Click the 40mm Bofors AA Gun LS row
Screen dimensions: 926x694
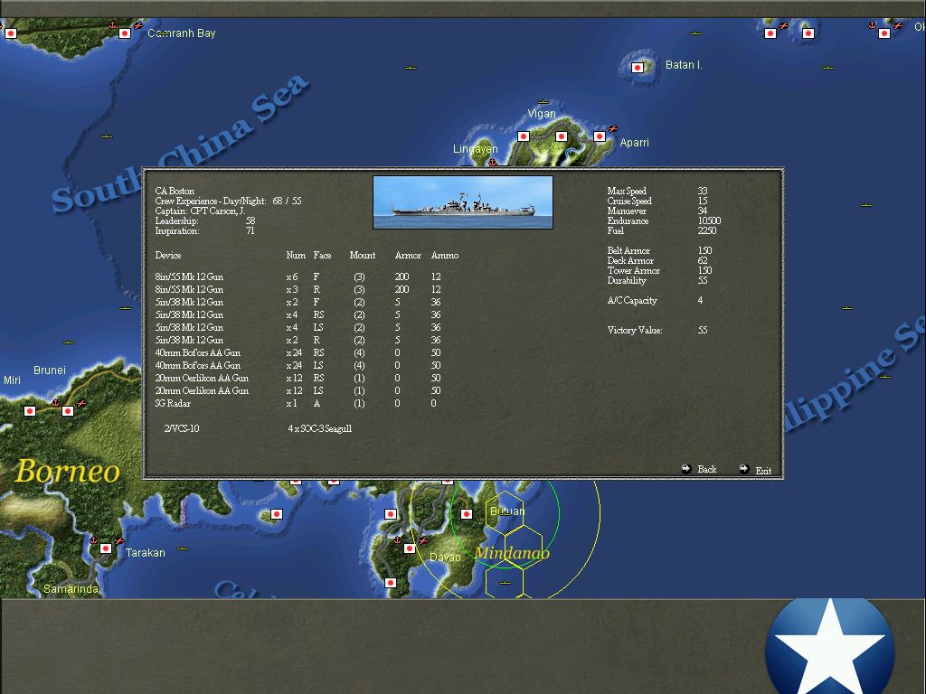(x=298, y=365)
